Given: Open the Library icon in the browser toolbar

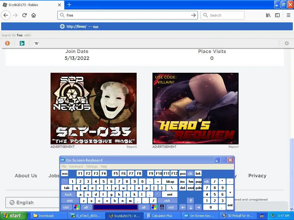Looking at the screenshot, I should [268, 15].
